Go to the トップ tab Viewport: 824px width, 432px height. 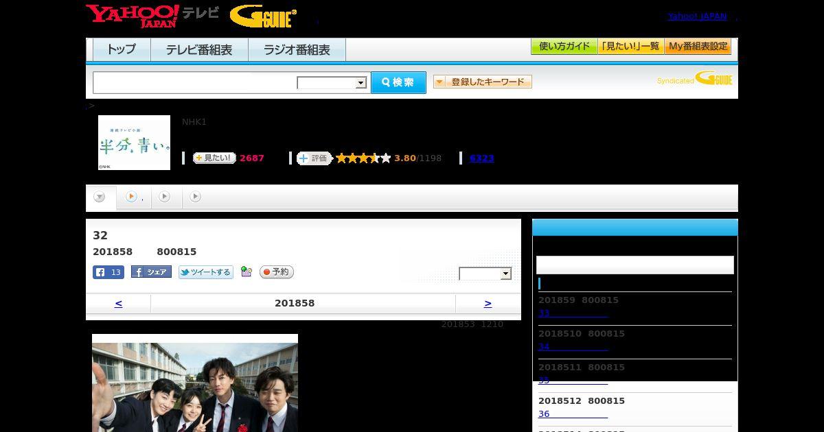122,49
